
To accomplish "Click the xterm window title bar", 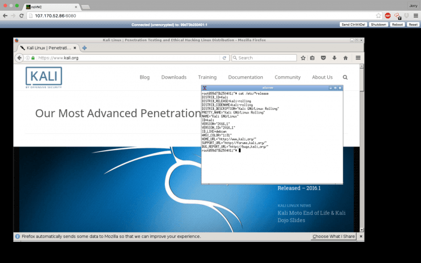I will (x=268, y=88).
